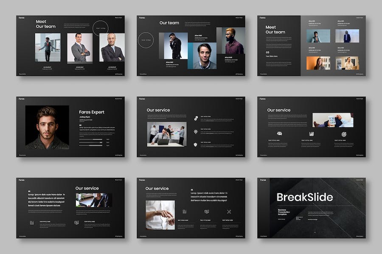Click the shield icon on the service slide

tap(195, 144)
